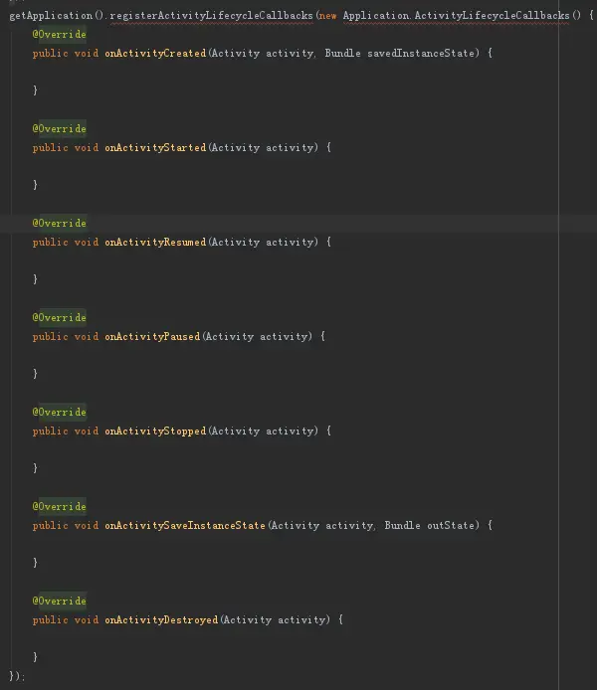Click the closing brace of onActivityDestroyed
The image size is (597, 690).
(x=35, y=657)
